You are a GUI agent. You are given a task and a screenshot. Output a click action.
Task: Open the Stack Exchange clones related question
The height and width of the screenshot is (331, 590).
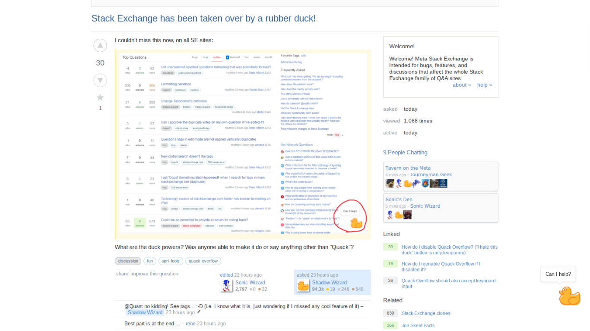pyautogui.click(x=426, y=313)
